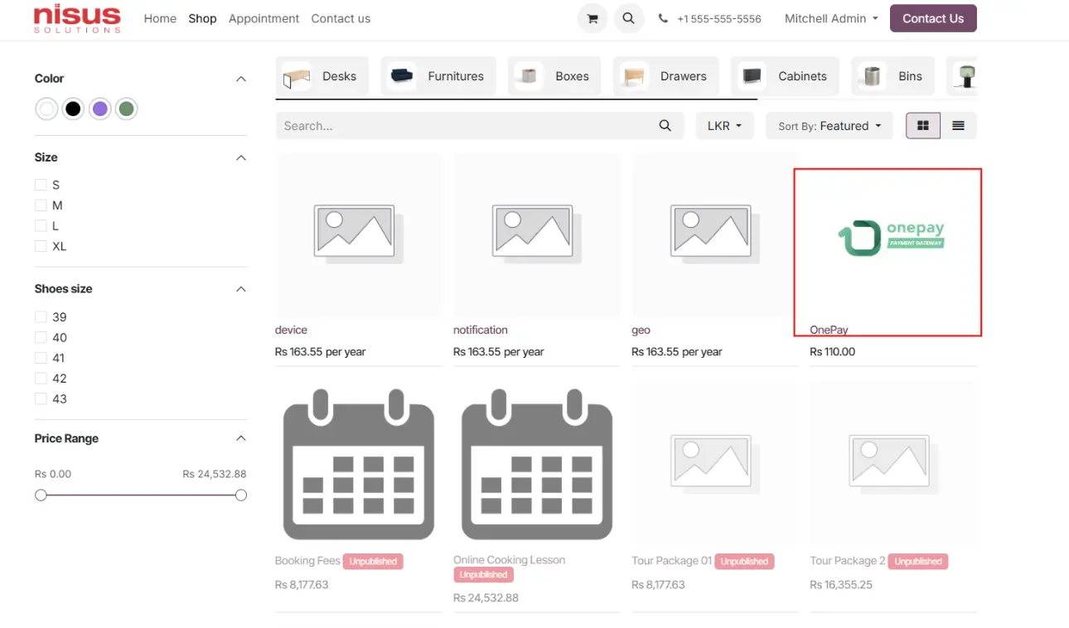Open the Shop menu item

[202, 18]
